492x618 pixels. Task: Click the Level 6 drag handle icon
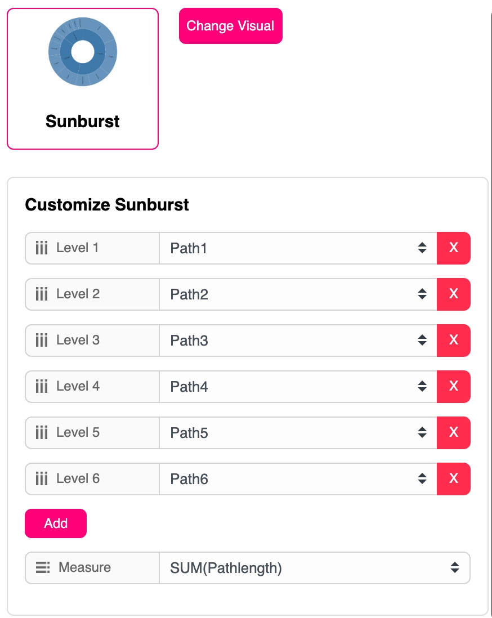tap(42, 479)
